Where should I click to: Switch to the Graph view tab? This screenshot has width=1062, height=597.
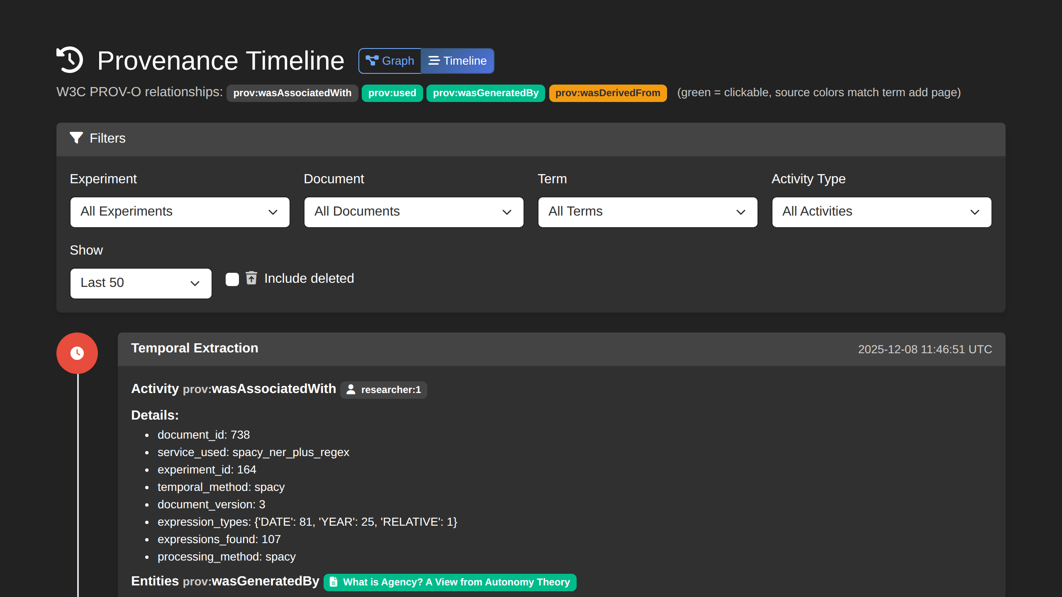[x=389, y=61]
